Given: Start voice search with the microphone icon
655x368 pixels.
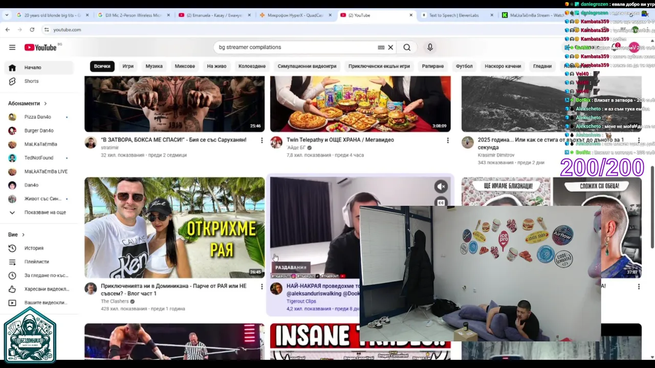Looking at the screenshot, I should [430, 48].
